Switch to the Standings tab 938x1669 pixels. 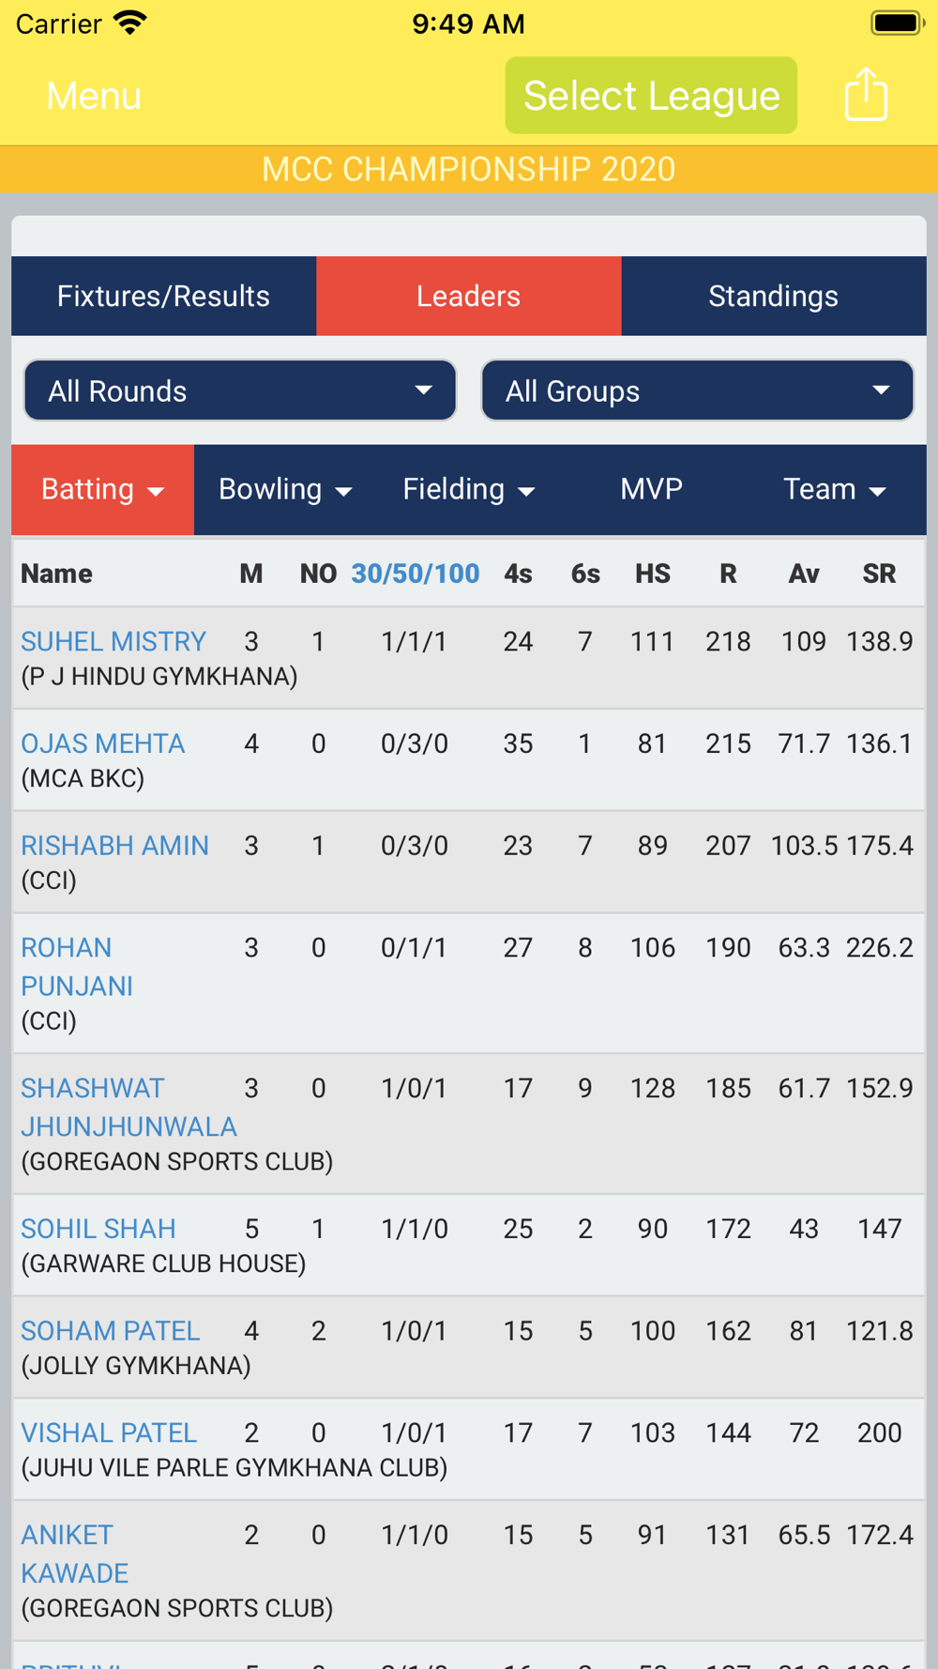point(774,297)
